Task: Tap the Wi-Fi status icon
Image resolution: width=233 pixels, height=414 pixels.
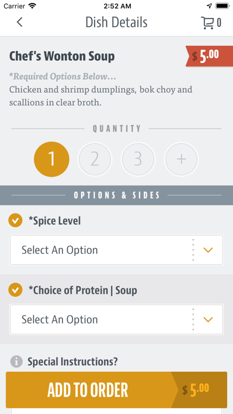Action: pos(32,6)
